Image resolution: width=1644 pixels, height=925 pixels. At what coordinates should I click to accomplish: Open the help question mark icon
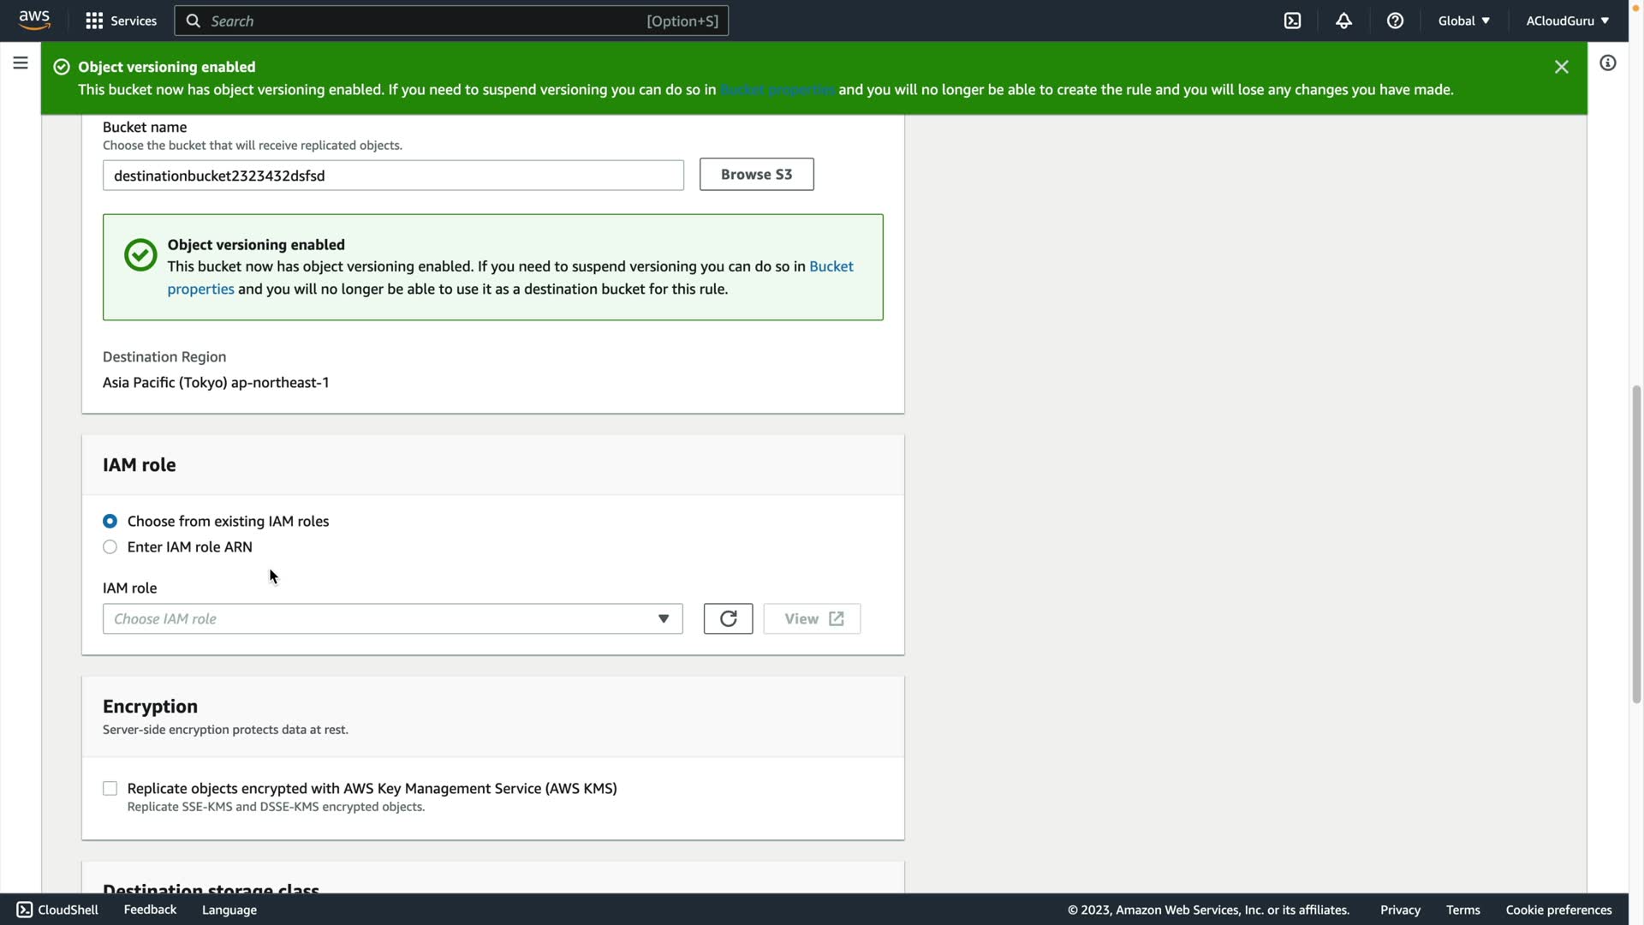coord(1395,21)
